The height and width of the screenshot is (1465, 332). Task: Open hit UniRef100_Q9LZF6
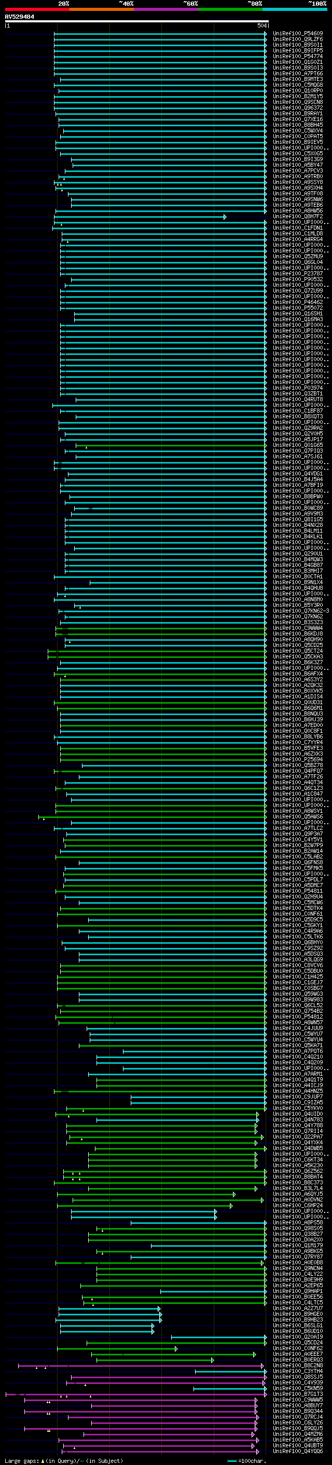click(x=297, y=39)
